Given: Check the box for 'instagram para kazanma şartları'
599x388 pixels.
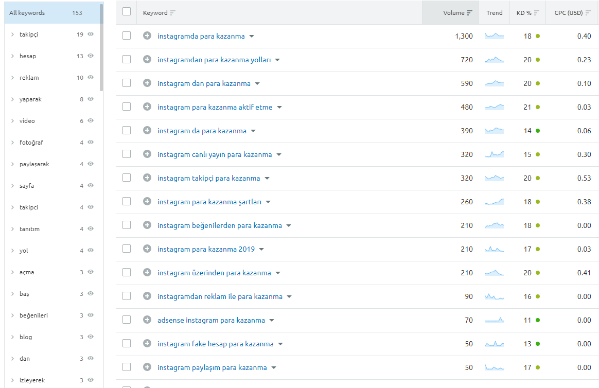Looking at the screenshot, I should click(x=127, y=201).
